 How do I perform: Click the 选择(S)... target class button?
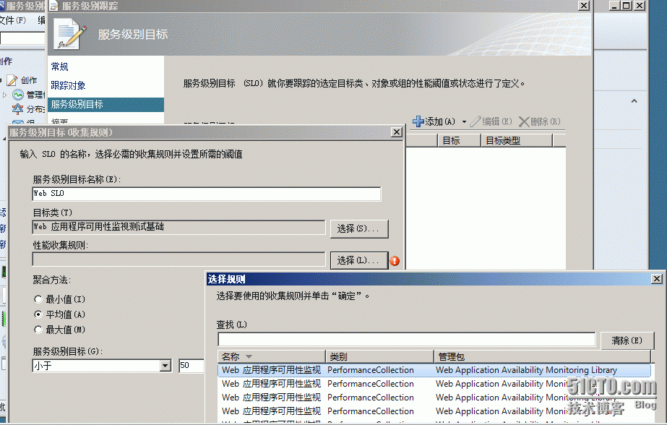359,228
